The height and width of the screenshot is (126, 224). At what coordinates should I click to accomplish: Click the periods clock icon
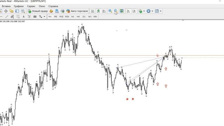(x=148, y=11)
